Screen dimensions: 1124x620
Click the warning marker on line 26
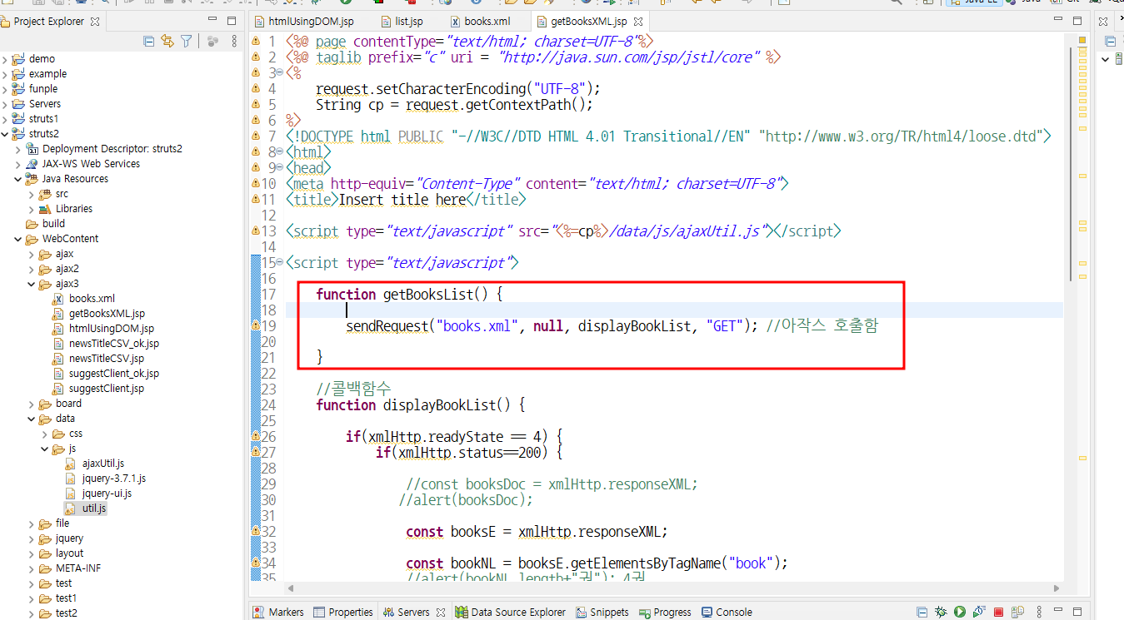[x=256, y=436]
